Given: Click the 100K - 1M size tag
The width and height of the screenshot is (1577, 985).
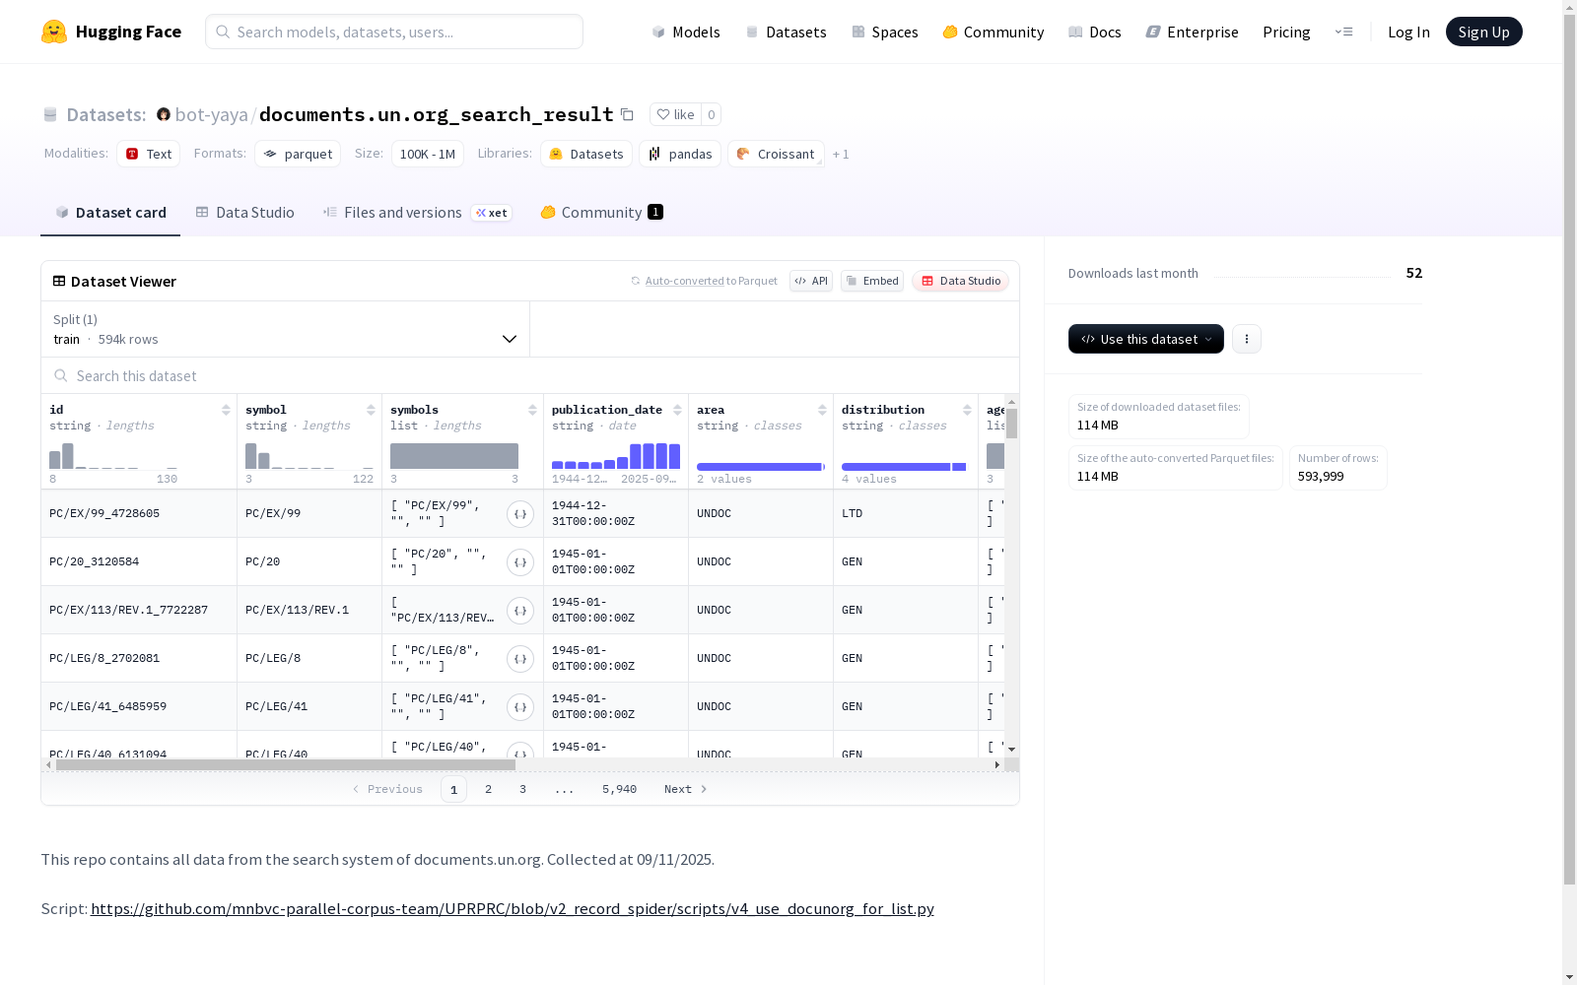Looking at the screenshot, I should 428,154.
